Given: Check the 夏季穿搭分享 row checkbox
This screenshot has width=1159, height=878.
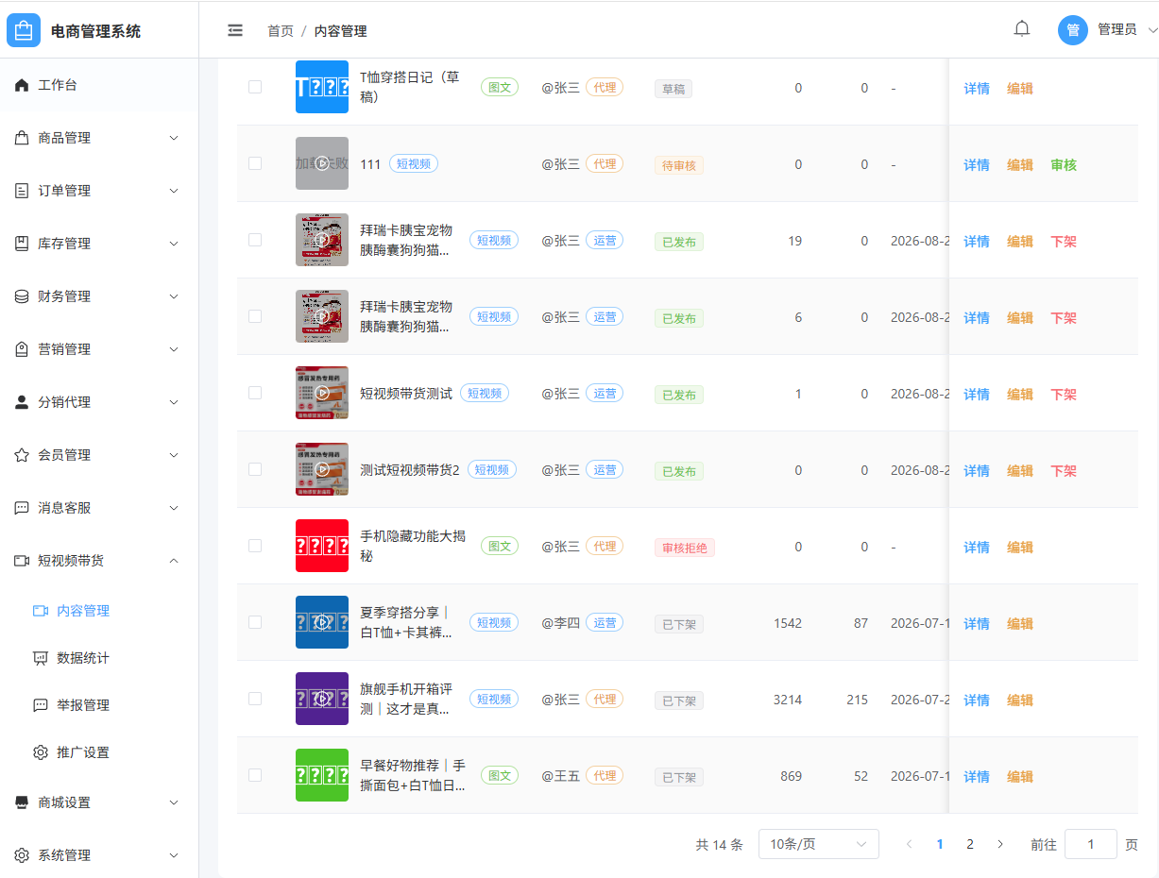Looking at the screenshot, I should [255, 622].
